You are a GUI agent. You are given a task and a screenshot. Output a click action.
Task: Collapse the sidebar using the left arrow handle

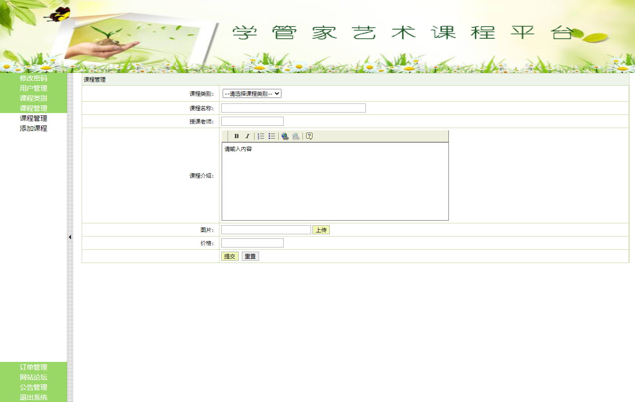[x=70, y=237]
